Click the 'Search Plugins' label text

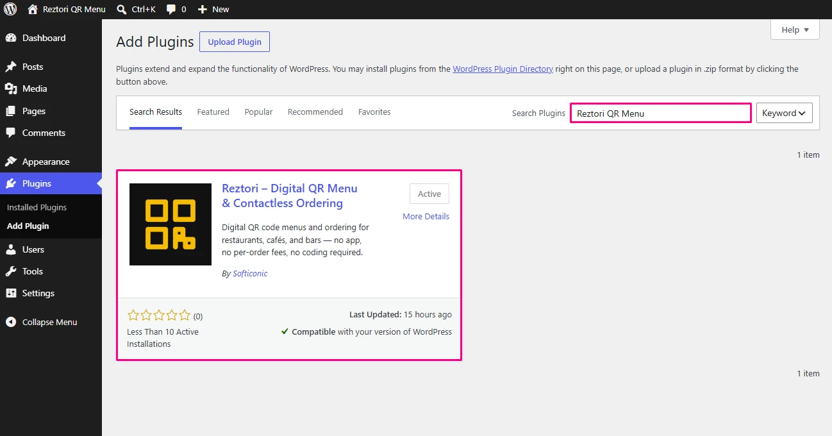[538, 113]
